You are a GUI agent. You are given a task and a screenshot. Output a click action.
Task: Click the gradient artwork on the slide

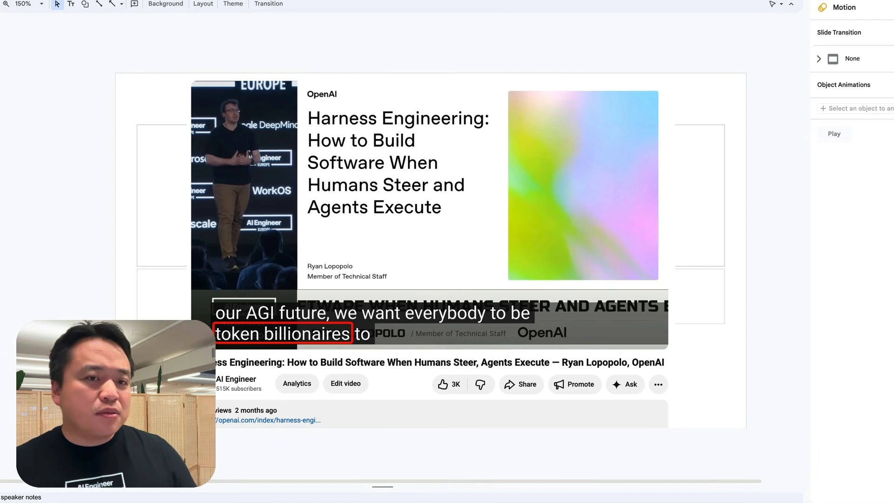[583, 185]
